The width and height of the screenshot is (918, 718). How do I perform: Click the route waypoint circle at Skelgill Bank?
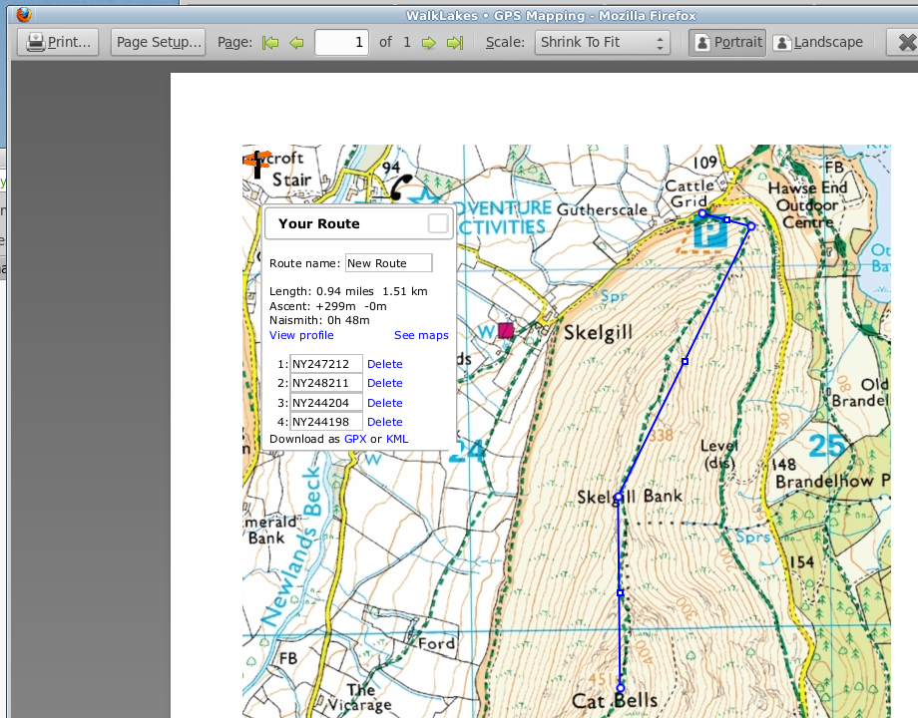pyautogui.click(x=619, y=497)
